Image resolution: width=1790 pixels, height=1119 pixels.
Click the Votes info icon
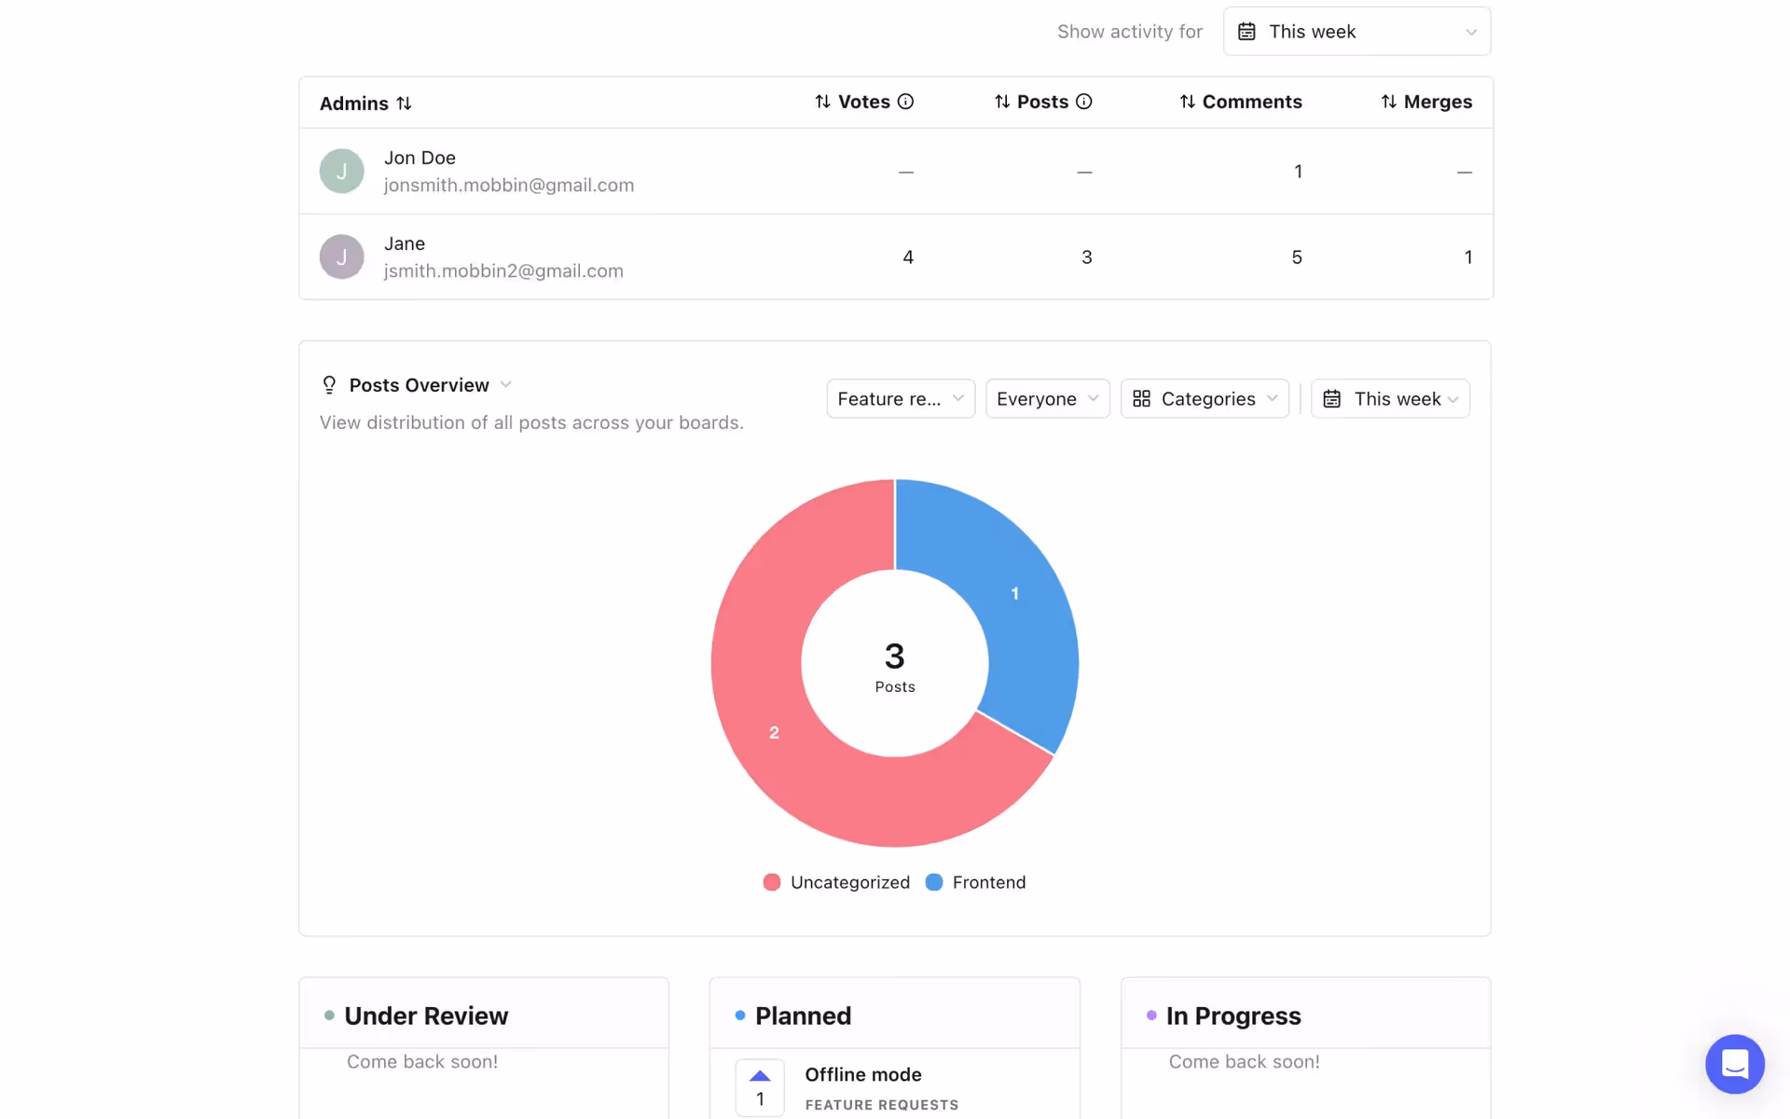(905, 102)
